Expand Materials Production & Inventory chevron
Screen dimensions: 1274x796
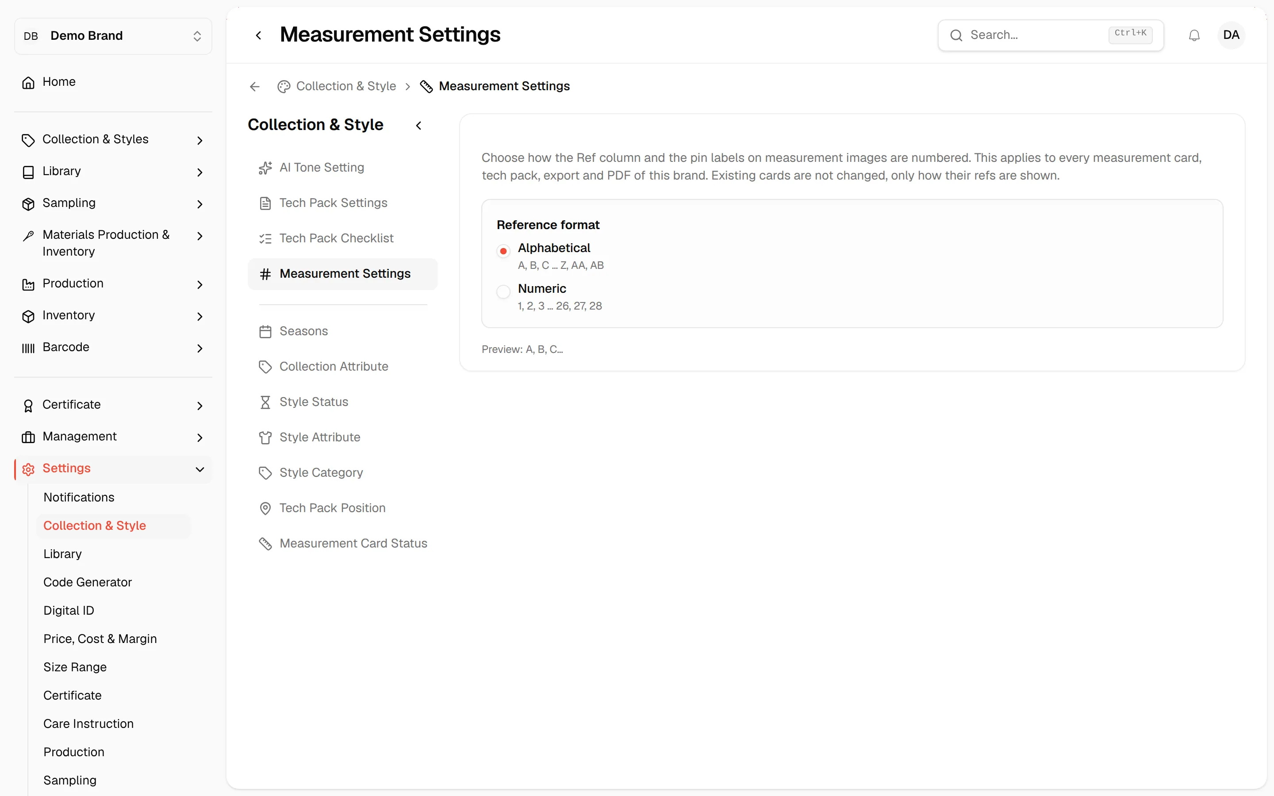(200, 236)
